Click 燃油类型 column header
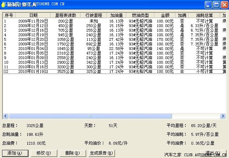Viewport: 229px width, 158px height. tap(140, 15)
